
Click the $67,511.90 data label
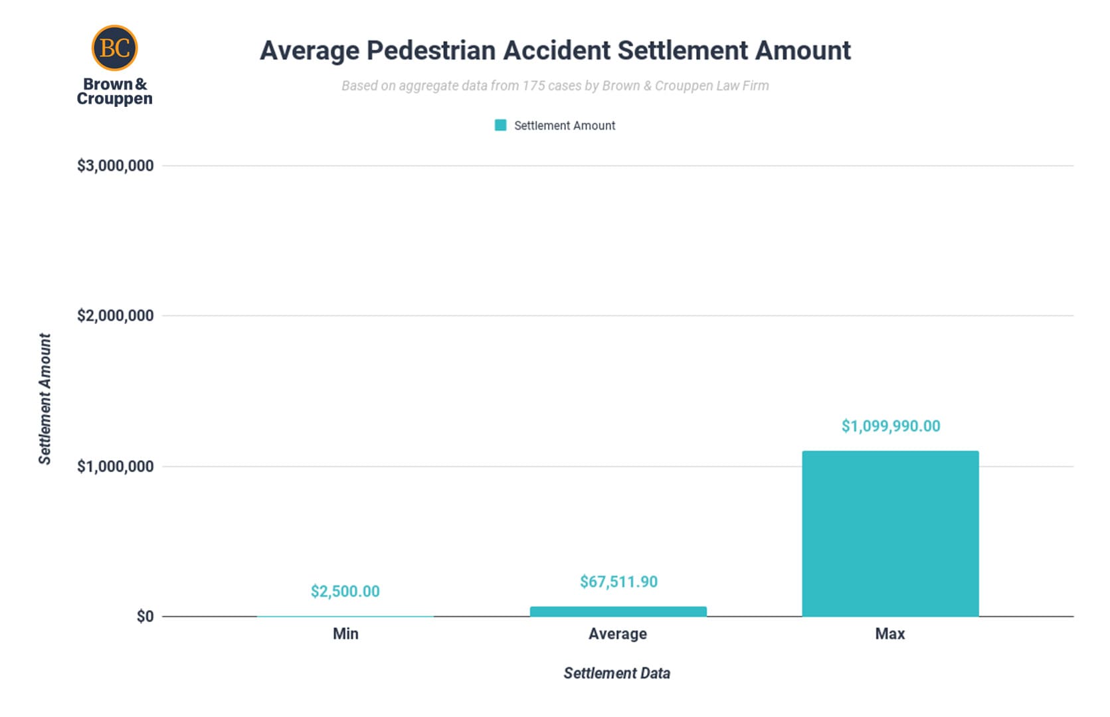point(618,582)
